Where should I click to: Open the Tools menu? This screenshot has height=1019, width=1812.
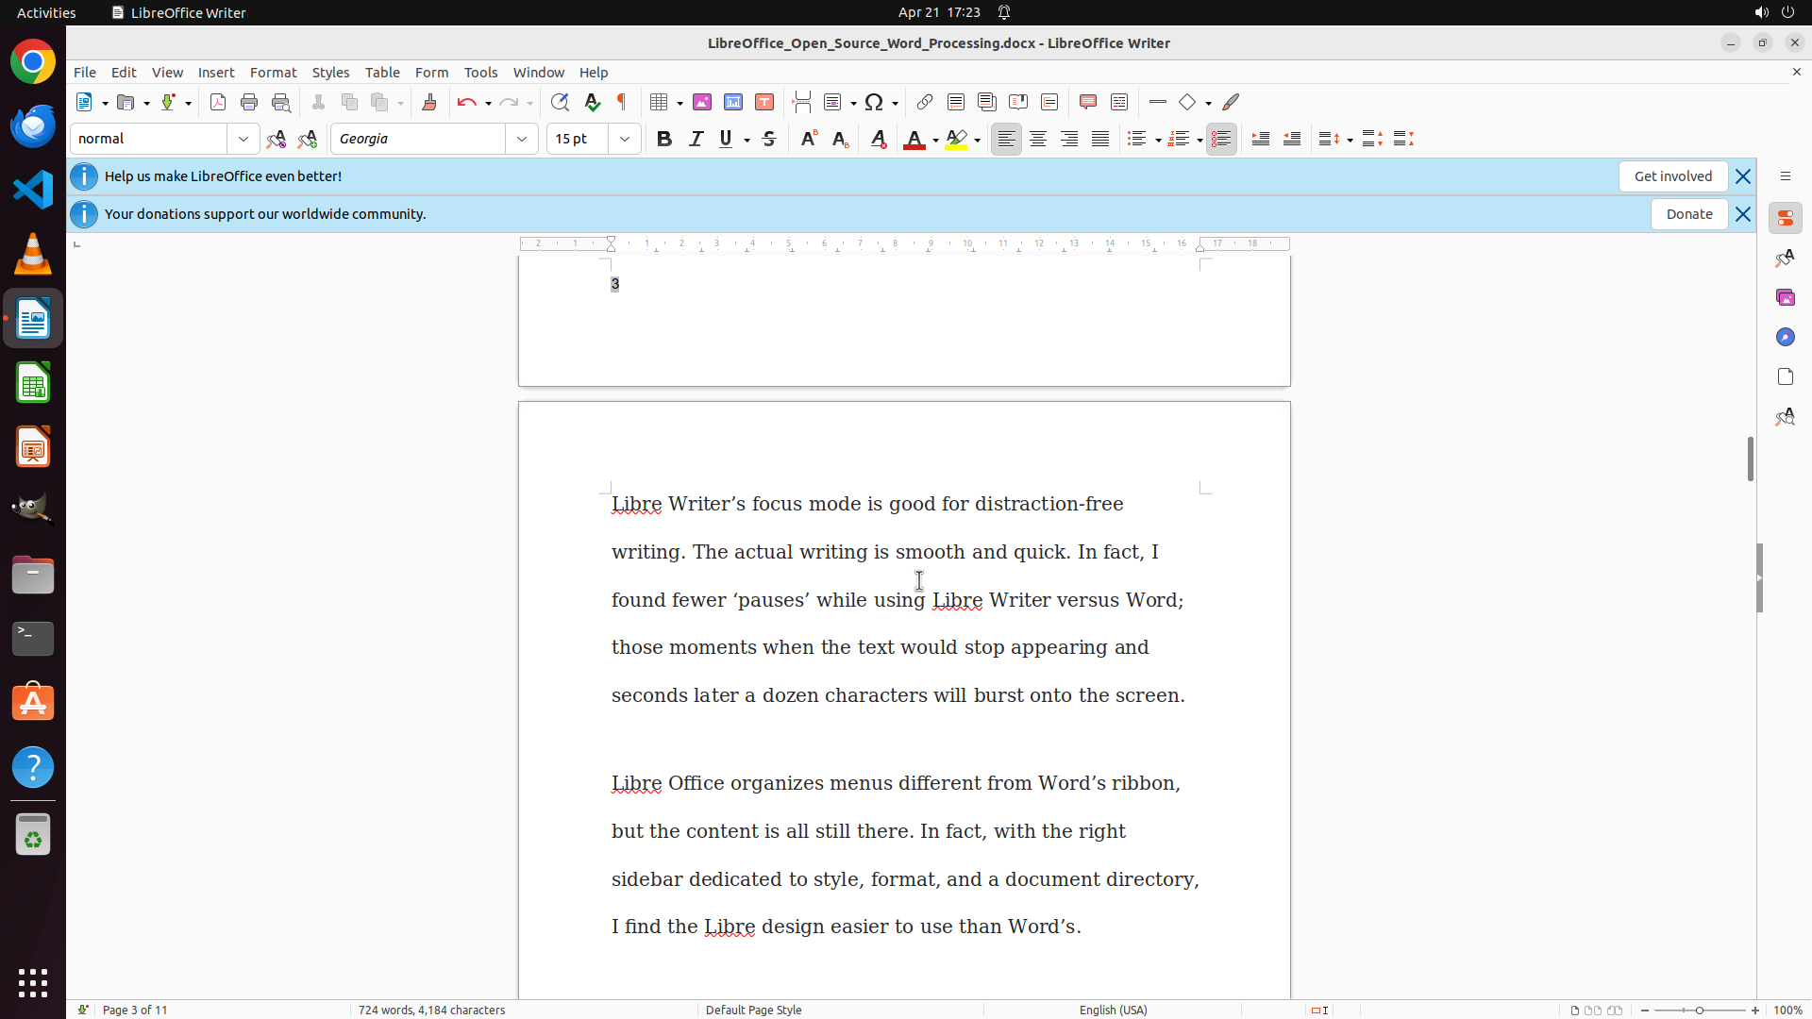click(x=480, y=73)
